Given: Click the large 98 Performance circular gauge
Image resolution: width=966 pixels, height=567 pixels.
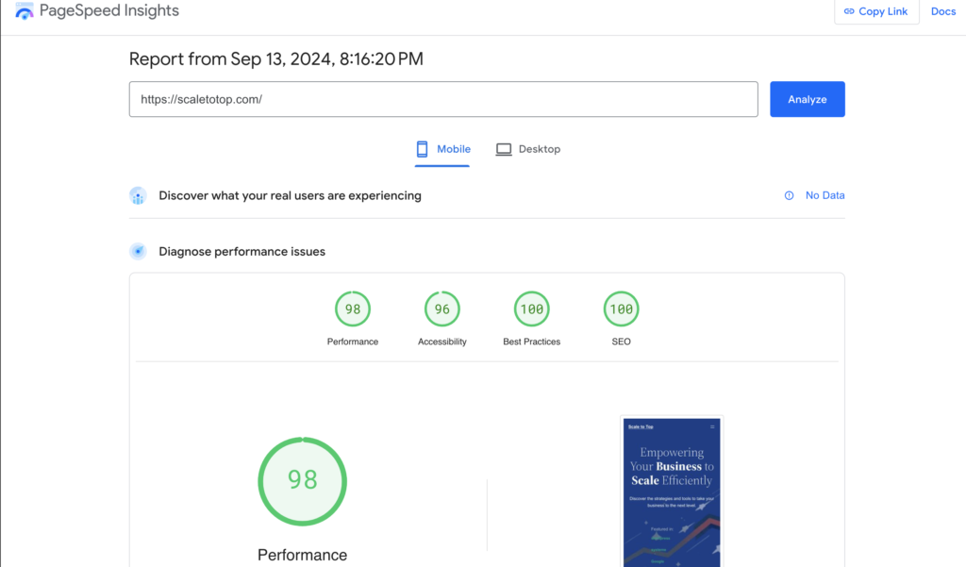Looking at the screenshot, I should (x=303, y=481).
